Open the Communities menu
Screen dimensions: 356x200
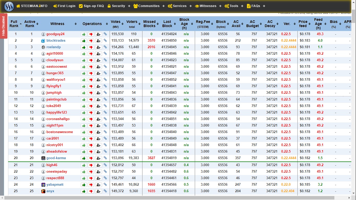click(149, 6)
